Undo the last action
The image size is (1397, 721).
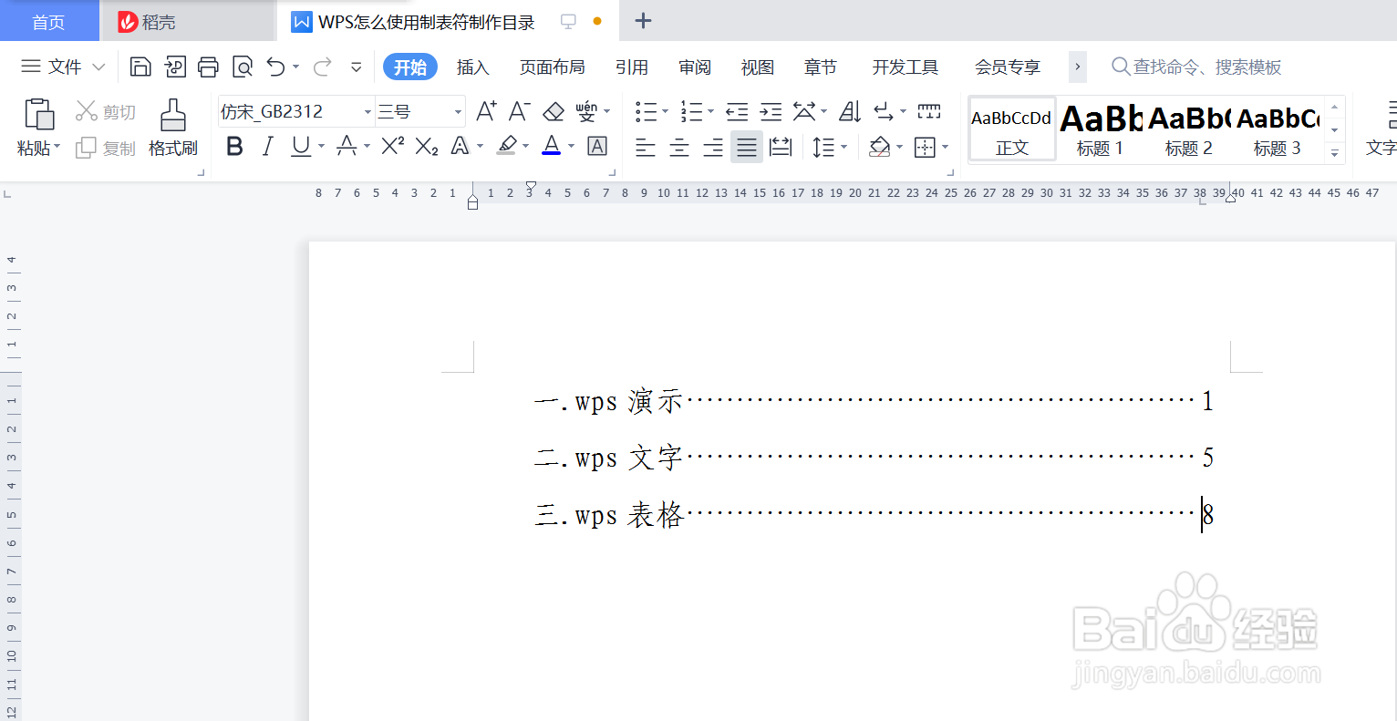point(275,67)
